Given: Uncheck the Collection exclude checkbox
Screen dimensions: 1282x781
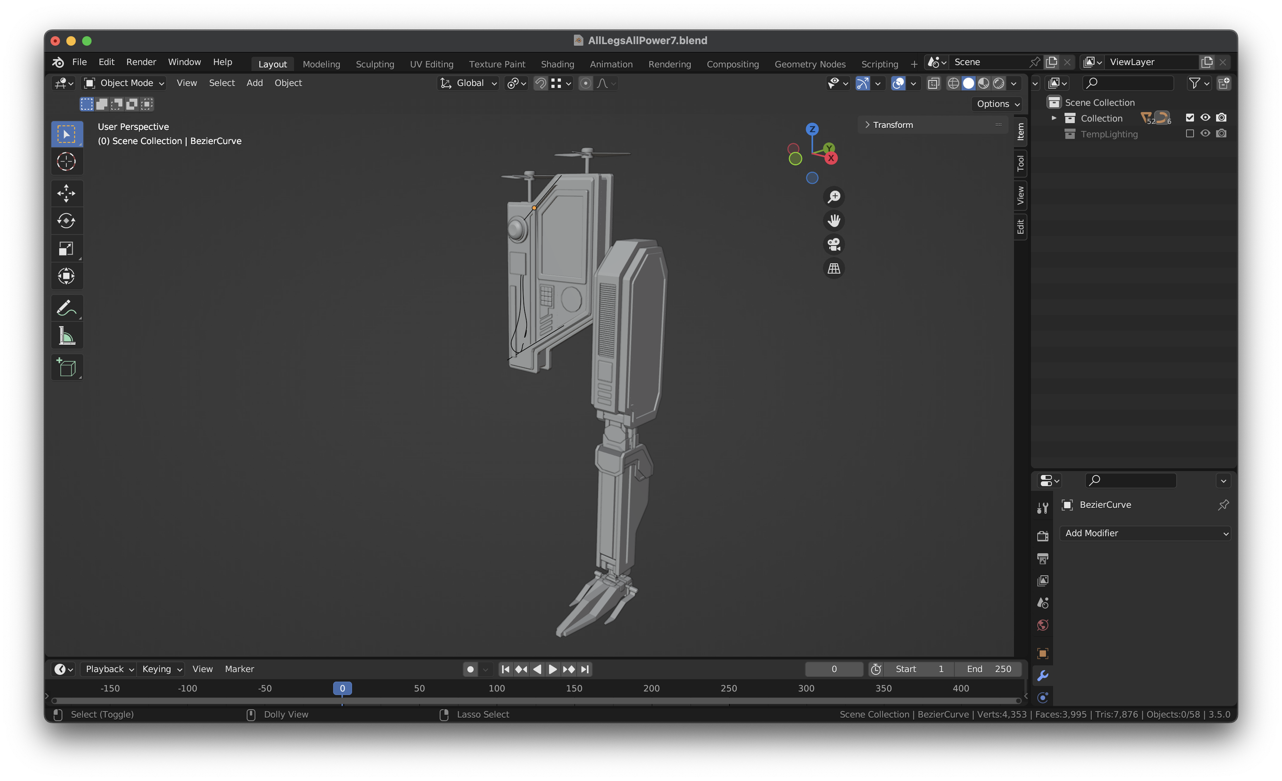Looking at the screenshot, I should tap(1189, 118).
